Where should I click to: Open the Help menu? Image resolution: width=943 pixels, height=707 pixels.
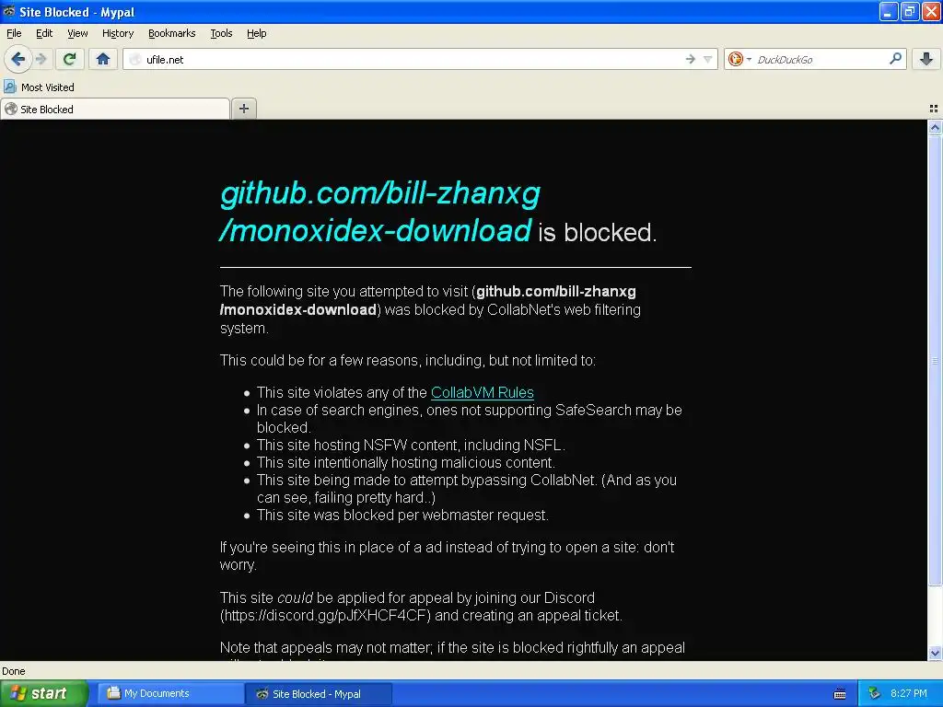pos(257,33)
